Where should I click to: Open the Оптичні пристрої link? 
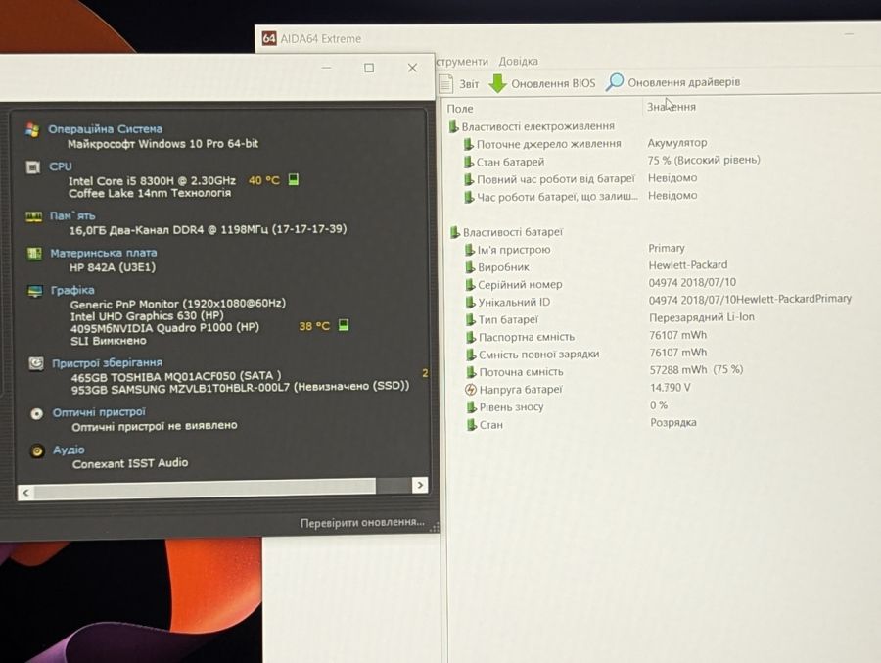pos(99,412)
